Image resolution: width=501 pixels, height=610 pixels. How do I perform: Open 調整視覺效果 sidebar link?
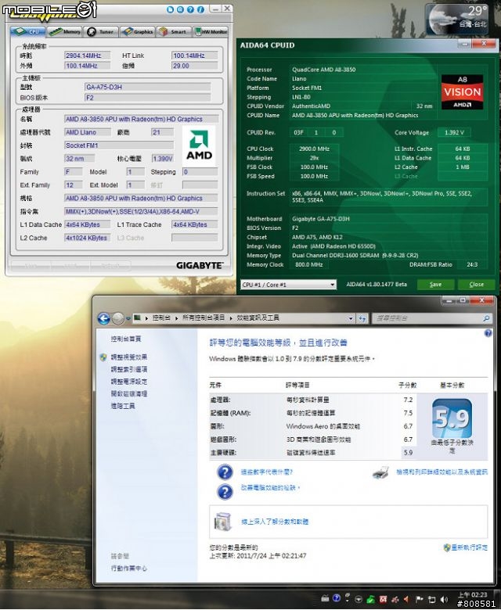(129, 357)
